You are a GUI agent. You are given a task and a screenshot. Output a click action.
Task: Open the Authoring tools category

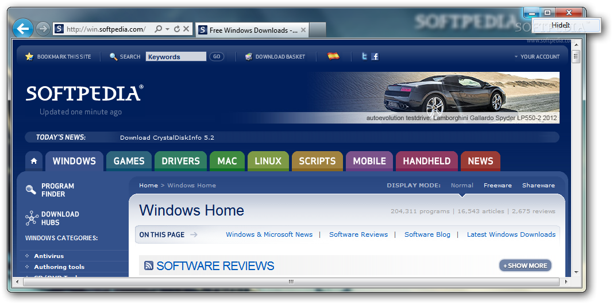point(59,267)
